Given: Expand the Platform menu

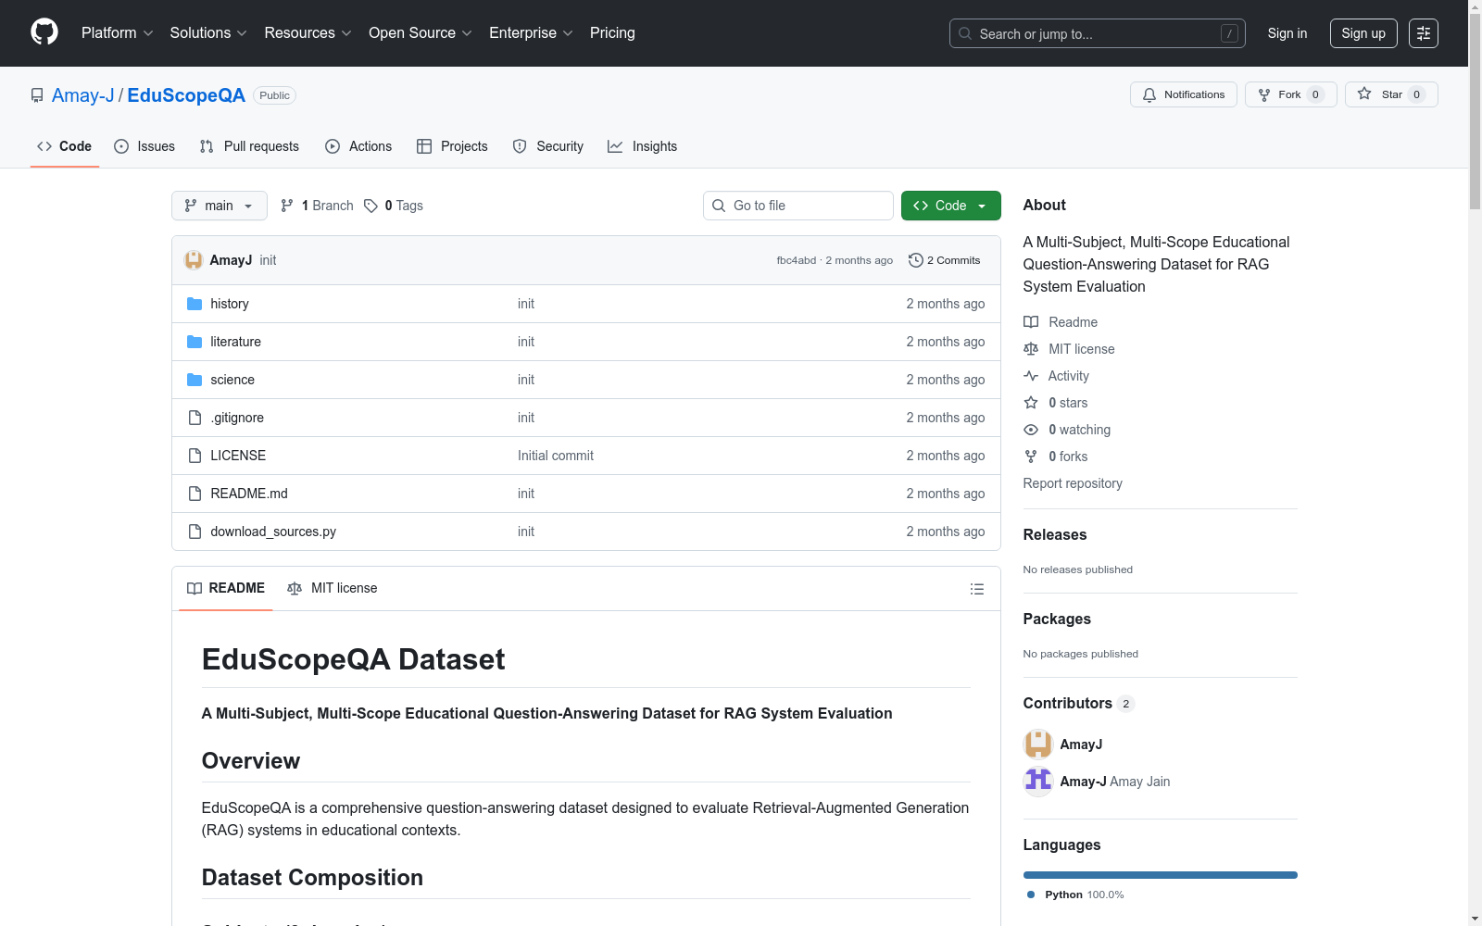Looking at the screenshot, I should (117, 33).
